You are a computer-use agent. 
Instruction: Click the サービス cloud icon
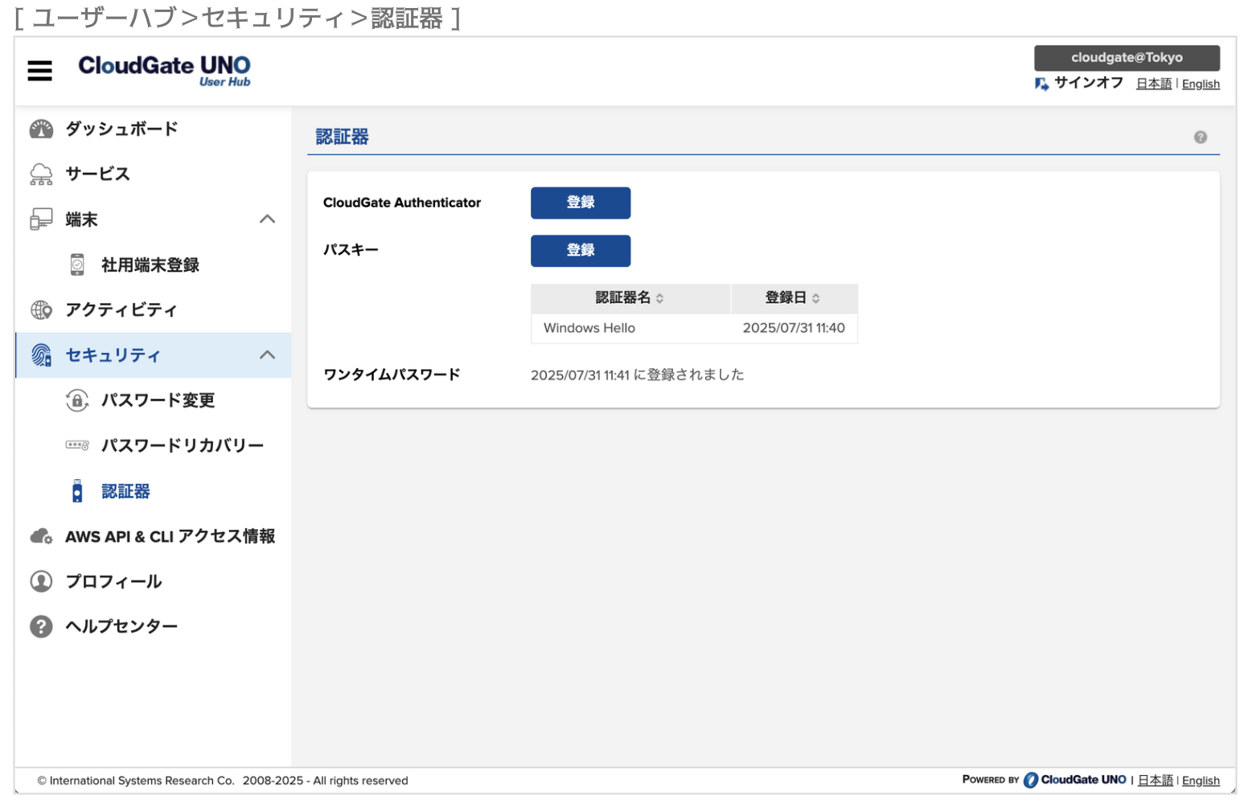(41, 174)
